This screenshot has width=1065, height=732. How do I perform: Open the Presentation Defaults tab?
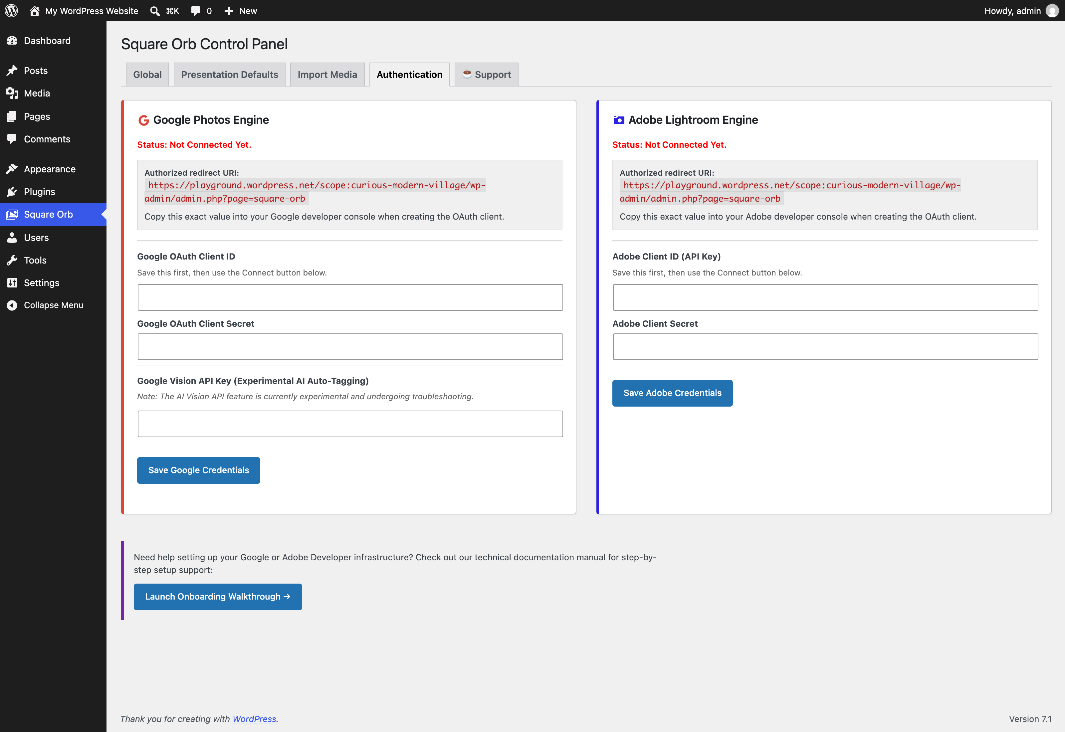(x=229, y=74)
